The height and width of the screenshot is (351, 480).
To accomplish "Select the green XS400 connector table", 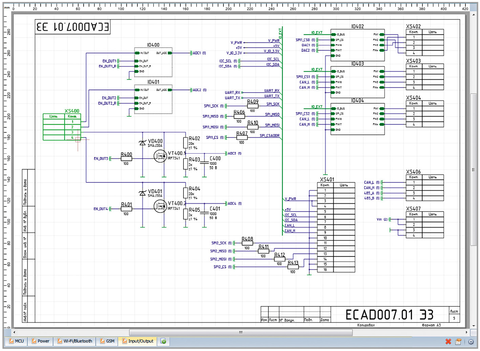I will 62,127.
